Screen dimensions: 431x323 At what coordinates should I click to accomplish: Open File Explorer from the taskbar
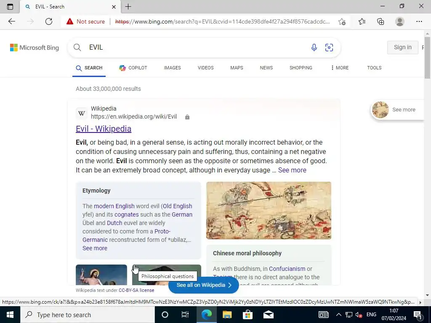(227, 315)
